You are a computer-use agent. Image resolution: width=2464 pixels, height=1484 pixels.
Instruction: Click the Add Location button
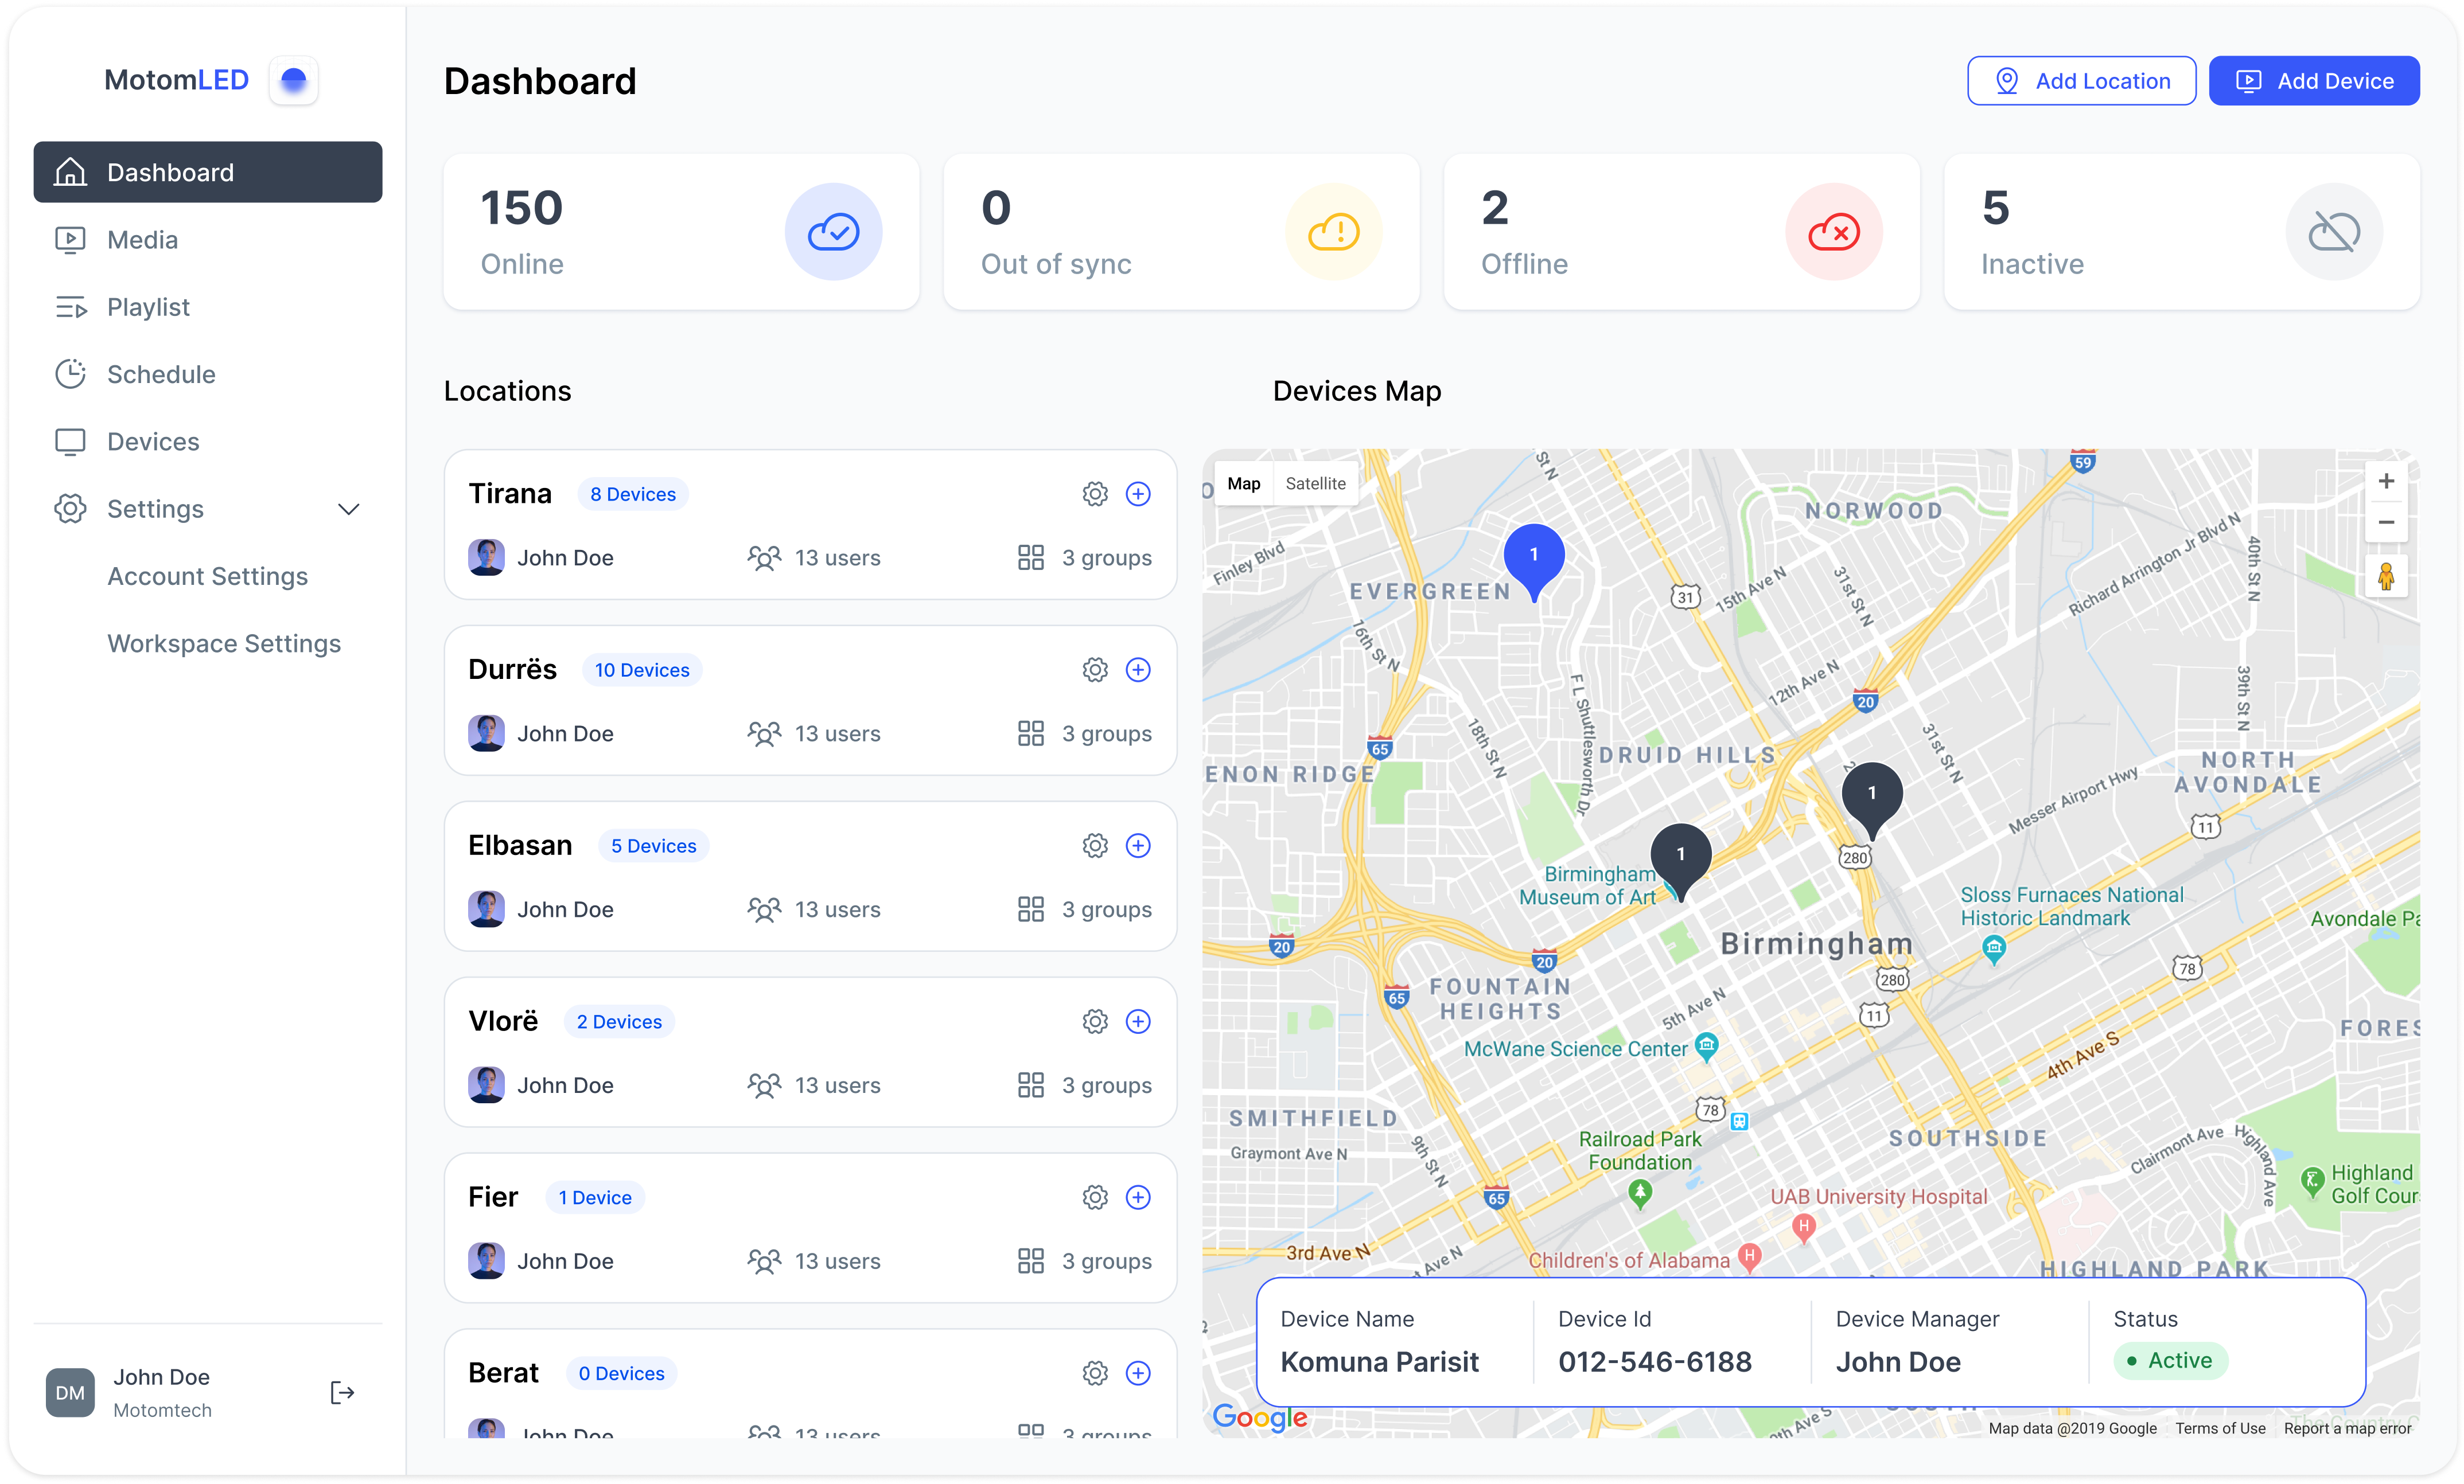pos(2082,81)
